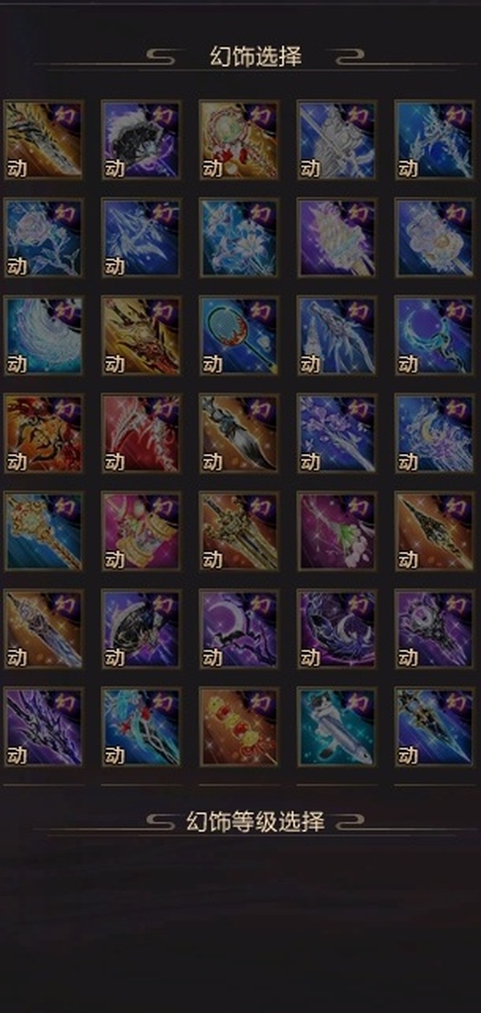
Task: Select the golden scepter on blue
Action: coord(43,531)
